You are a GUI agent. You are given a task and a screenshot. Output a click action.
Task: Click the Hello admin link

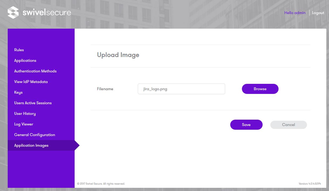tap(295, 13)
